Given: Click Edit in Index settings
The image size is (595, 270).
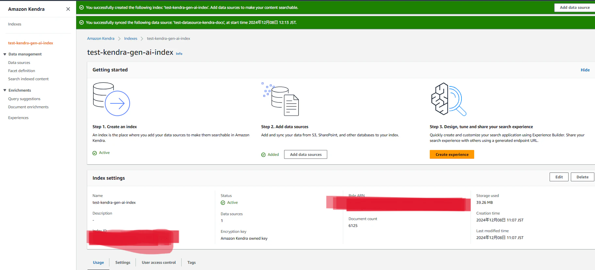Looking at the screenshot, I should coord(559,177).
